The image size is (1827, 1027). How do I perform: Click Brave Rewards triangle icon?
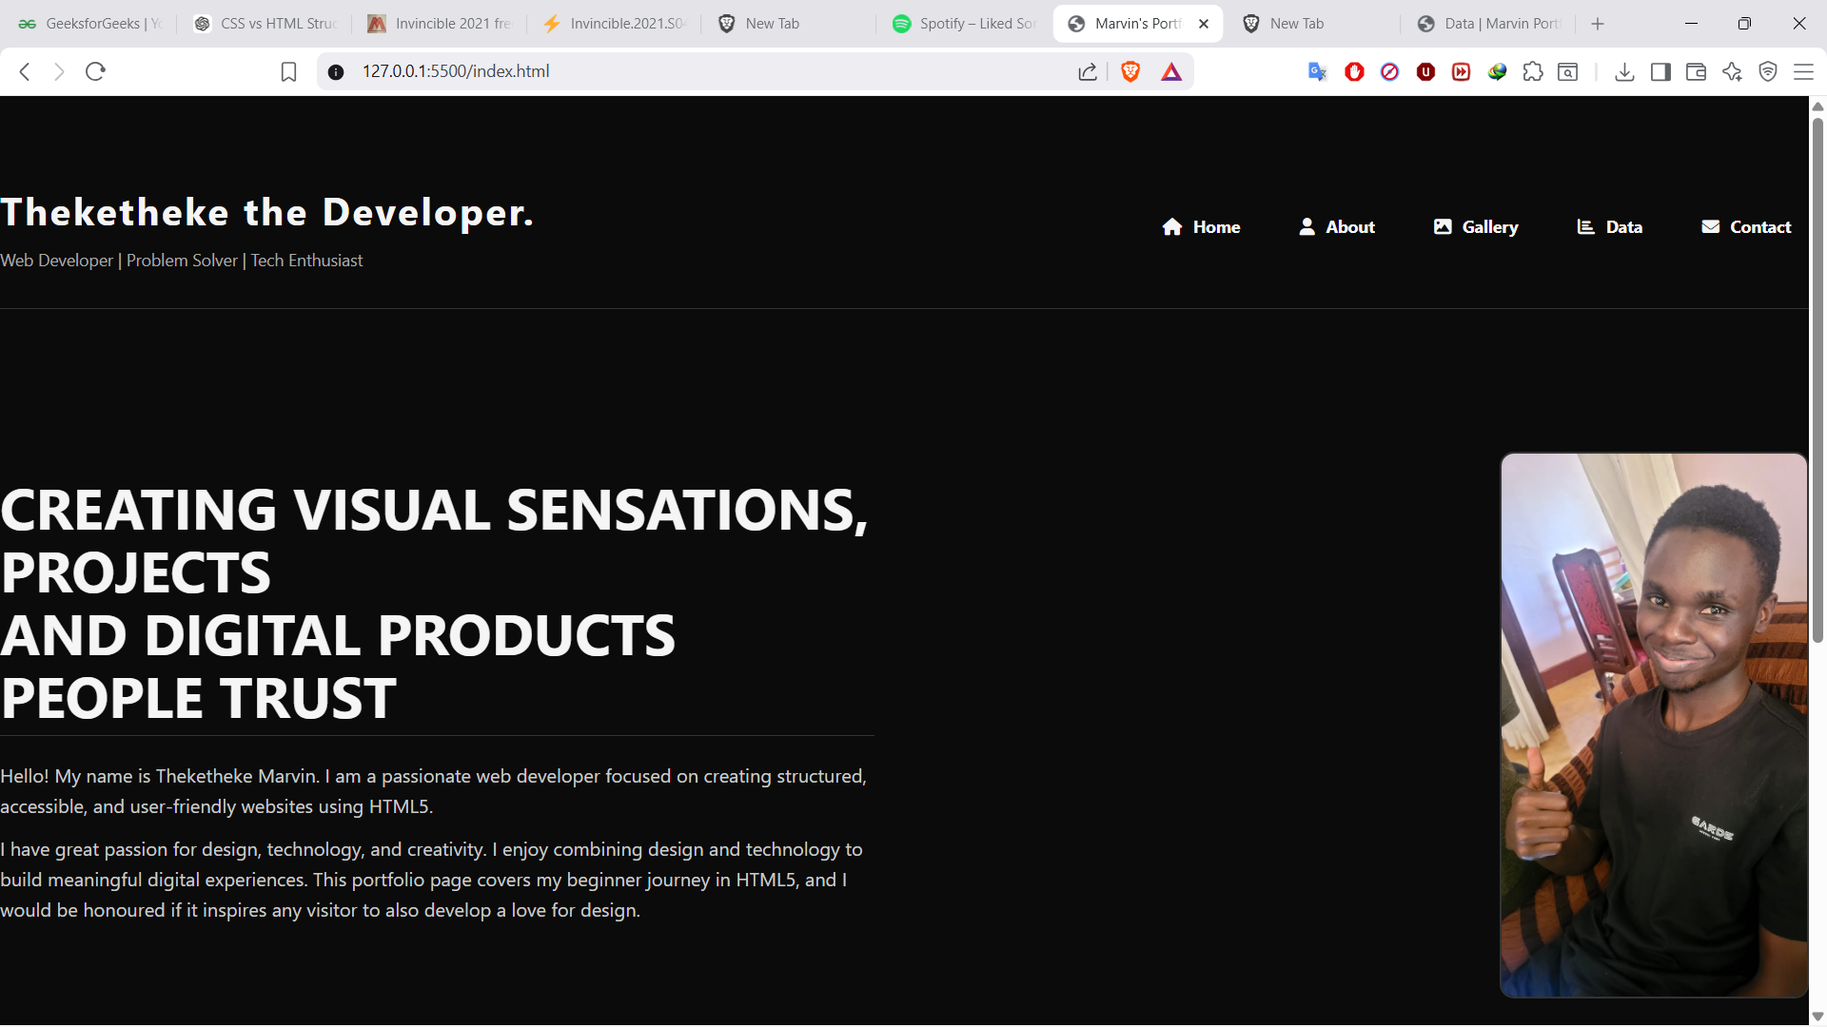coord(1170,71)
